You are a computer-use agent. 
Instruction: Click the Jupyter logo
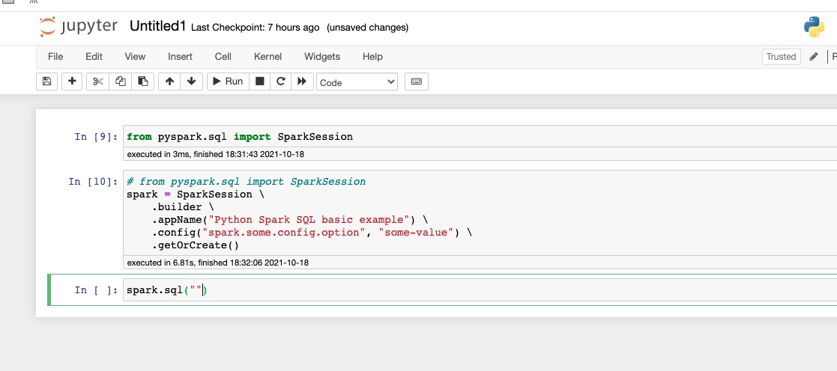tap(79, 26)
